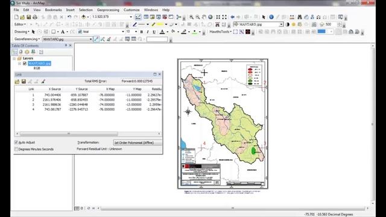This screenshot has height=217, width=386.
Task: Create a new map document
Action: (x=16, y=17)
